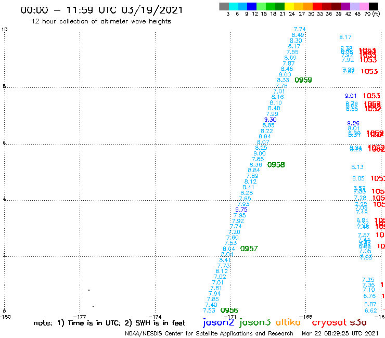This screenshot has width=385, height=338.
Task: Click the lavender swatch in the color scale
Action: click(355, 6)
